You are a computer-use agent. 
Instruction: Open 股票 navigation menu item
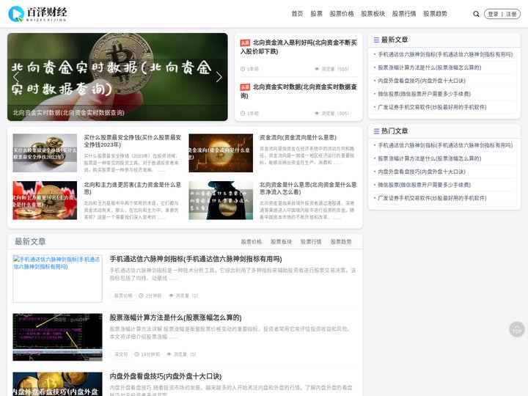316,14
